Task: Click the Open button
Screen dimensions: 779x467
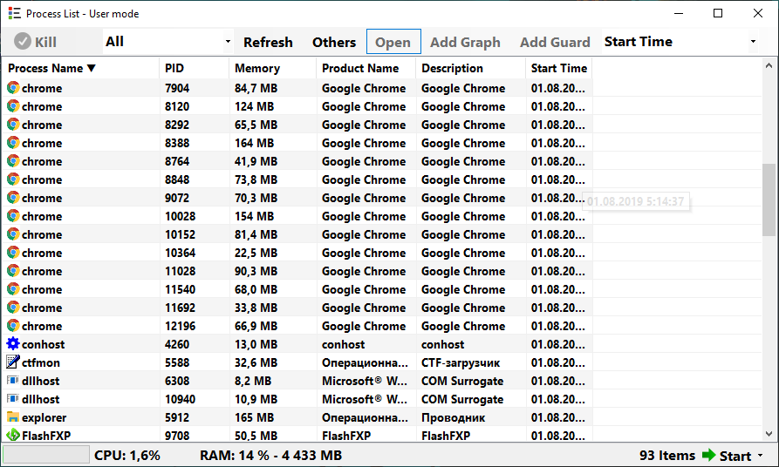Action: pyautogui.click(x=393, y=42)
